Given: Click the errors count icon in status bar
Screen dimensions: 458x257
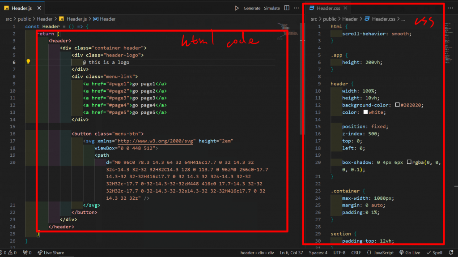Looking at the screenshot, I should (1, 253).
